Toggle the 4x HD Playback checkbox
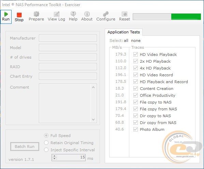 tap(135, 68)
